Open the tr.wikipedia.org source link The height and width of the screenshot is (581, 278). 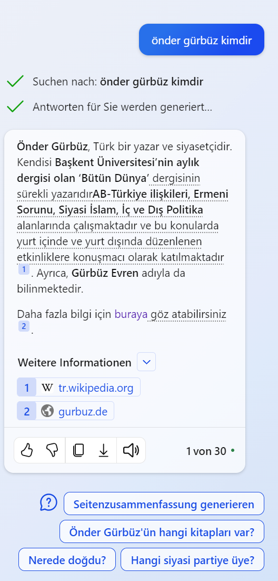[x=96, y=388]
